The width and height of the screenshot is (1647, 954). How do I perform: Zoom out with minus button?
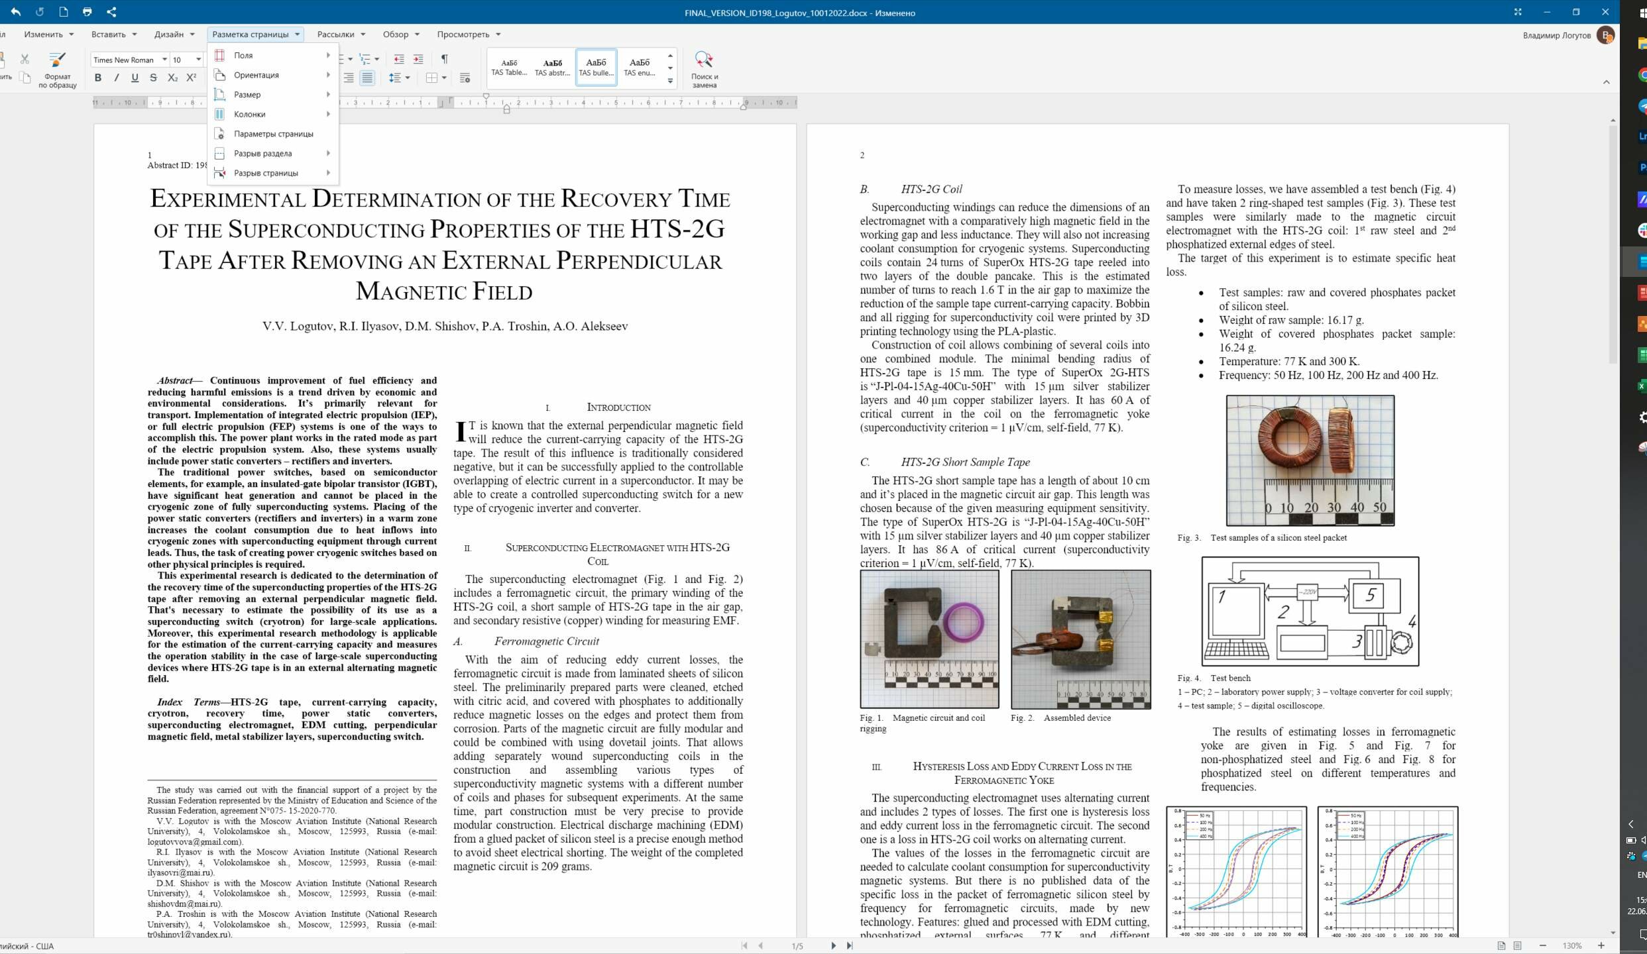[x=1543, y=945]
